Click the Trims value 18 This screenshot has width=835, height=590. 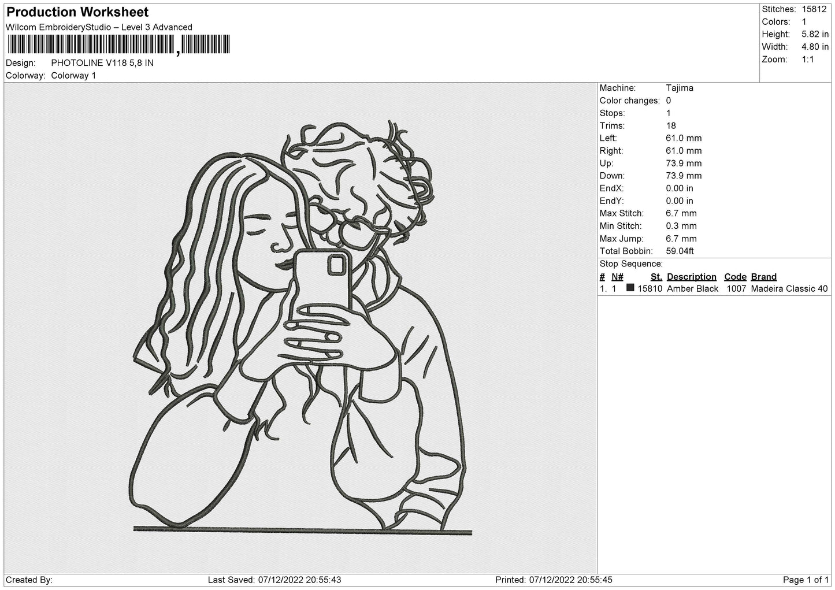point(671,125)
